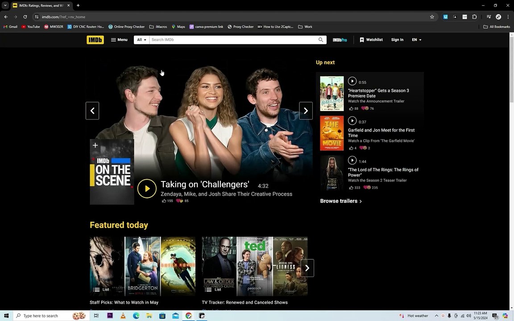The width and height of the screenshot is (514, 321).
Task: Go to previous hero slide
Action: 92,111
